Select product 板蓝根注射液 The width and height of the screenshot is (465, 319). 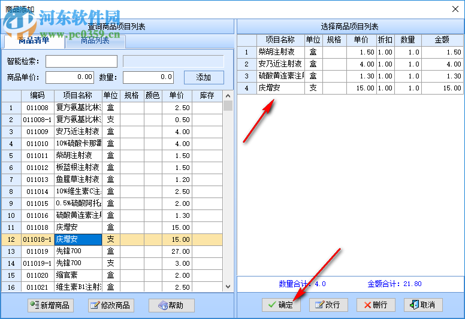[112, 168]
